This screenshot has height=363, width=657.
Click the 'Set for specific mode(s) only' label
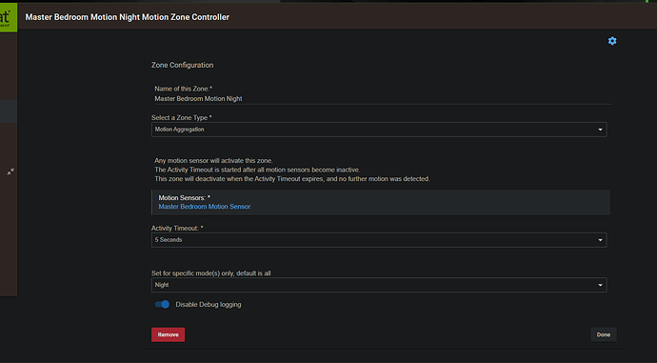point(211,273)
